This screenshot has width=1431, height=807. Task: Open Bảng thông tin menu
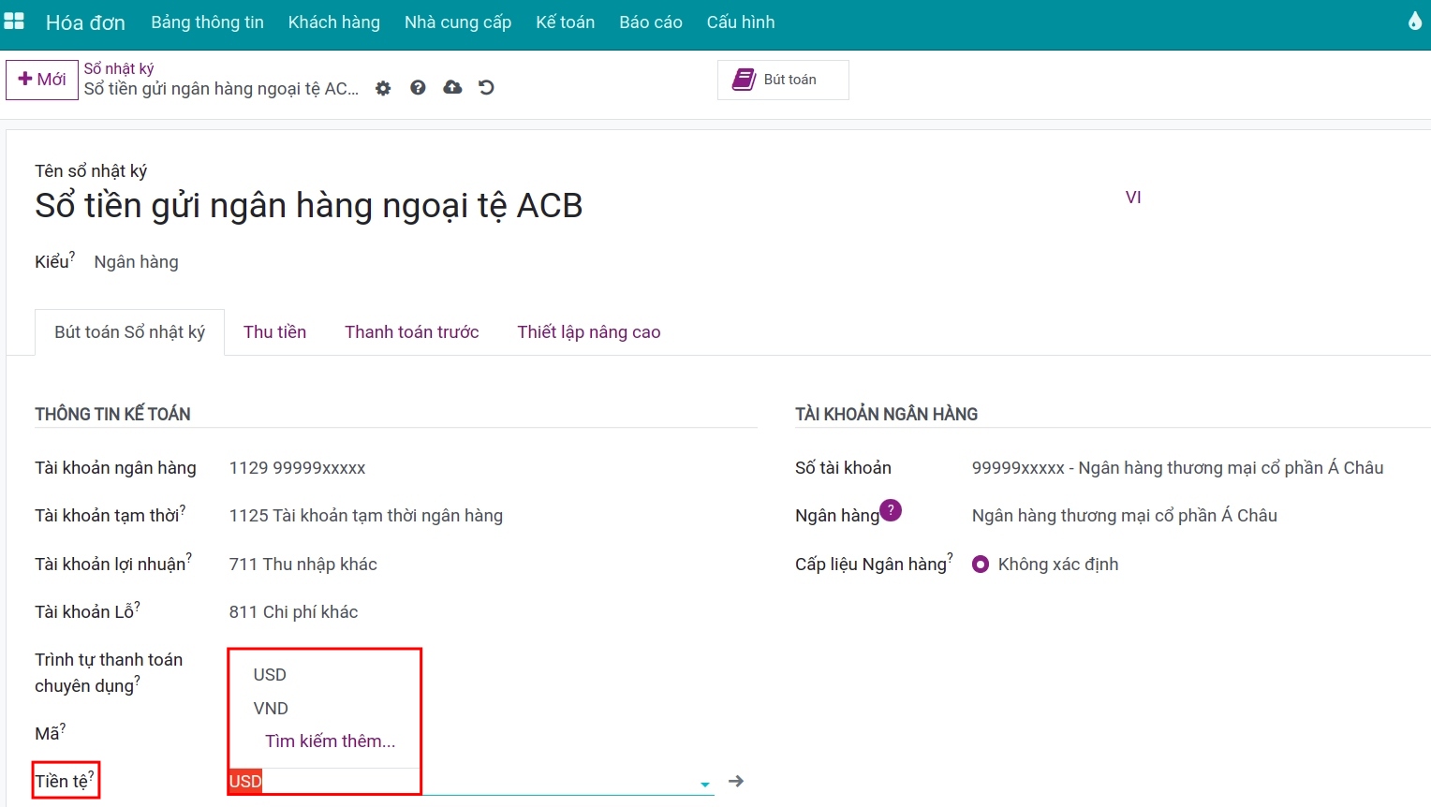pyautogui.click(x=207, y=22)
